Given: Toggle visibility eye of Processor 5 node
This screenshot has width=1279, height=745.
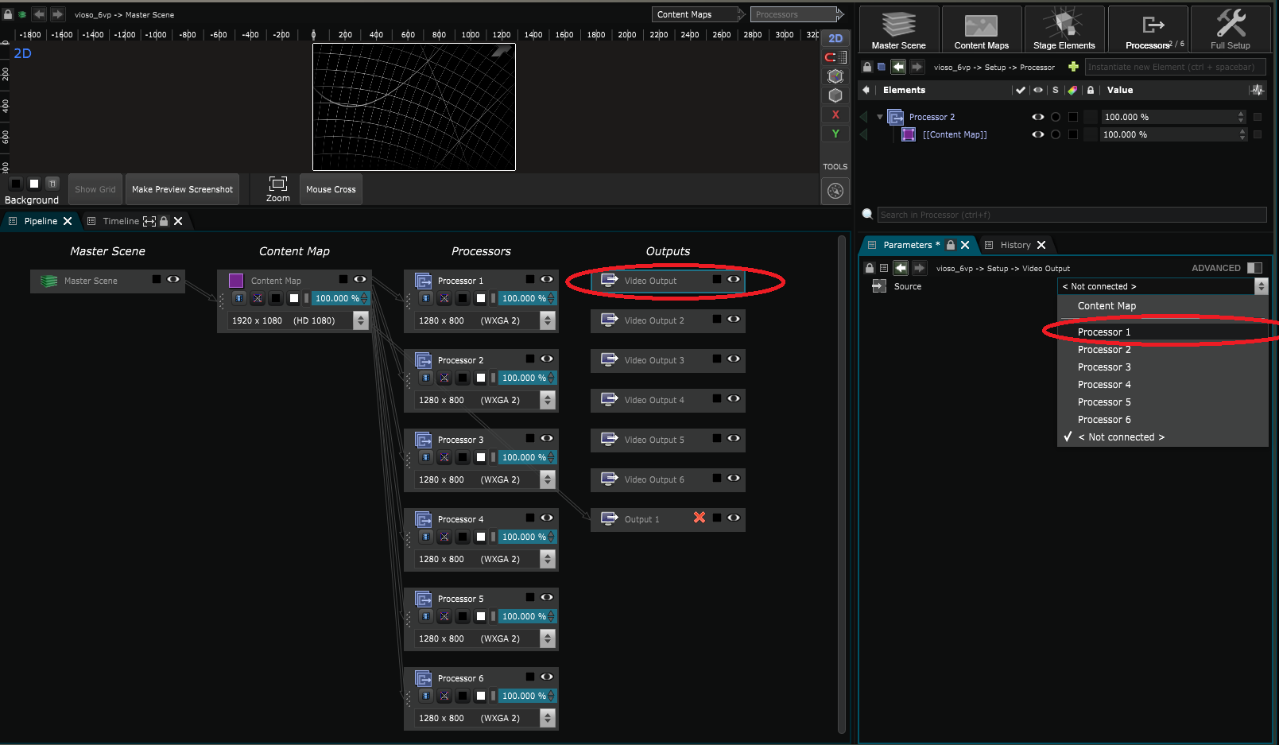Looking at the screenshot, I should point(547,597).
